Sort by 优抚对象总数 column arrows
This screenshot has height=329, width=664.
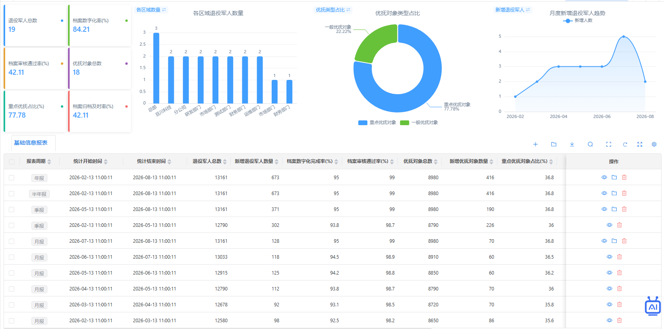[436, 162]
